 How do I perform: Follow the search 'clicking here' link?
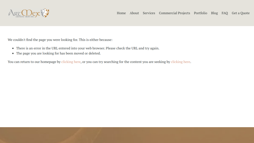tap(180, 62)
